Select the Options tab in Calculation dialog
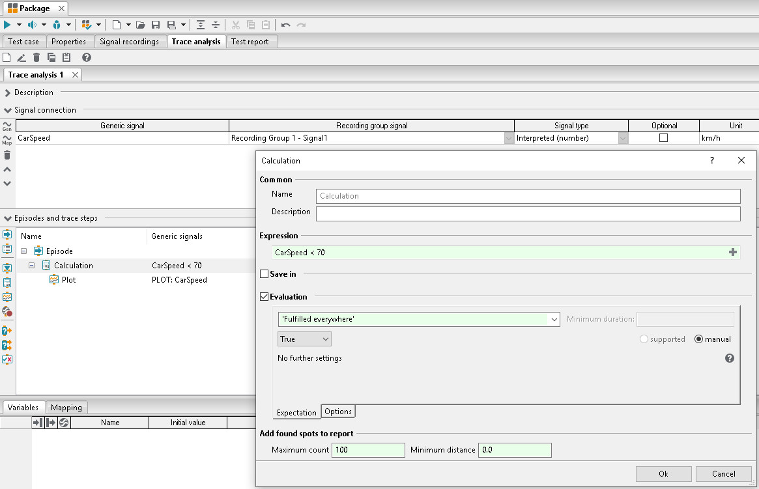 [x=338, y=411]
